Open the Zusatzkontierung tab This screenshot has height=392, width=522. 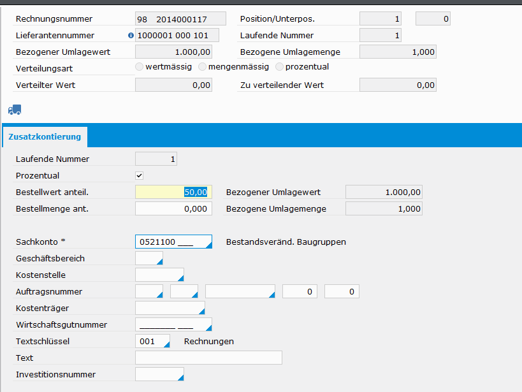coord(45,136)
